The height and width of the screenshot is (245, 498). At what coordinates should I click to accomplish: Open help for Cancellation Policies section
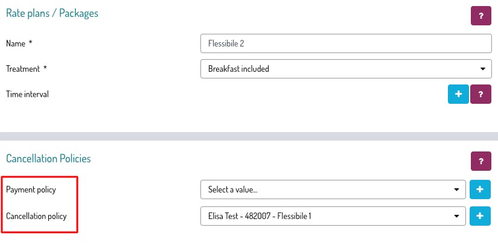[481, 161]
